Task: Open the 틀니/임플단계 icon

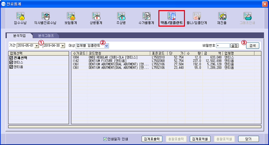Action: [x=197, y=18]
